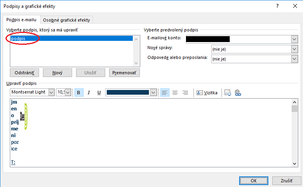Toggle italic formatting button
The image size is (303, 187).
coord(89,92)
